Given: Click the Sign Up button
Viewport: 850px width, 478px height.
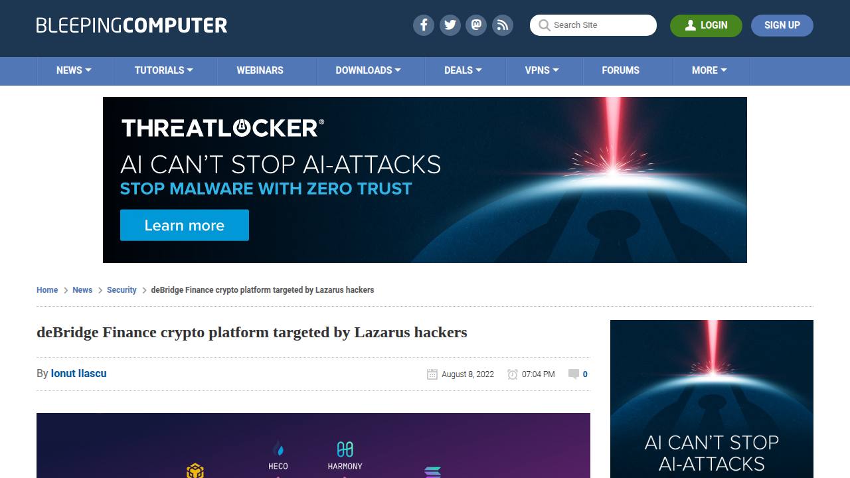Looking at the screenshot, I should [x=782, y=25].
